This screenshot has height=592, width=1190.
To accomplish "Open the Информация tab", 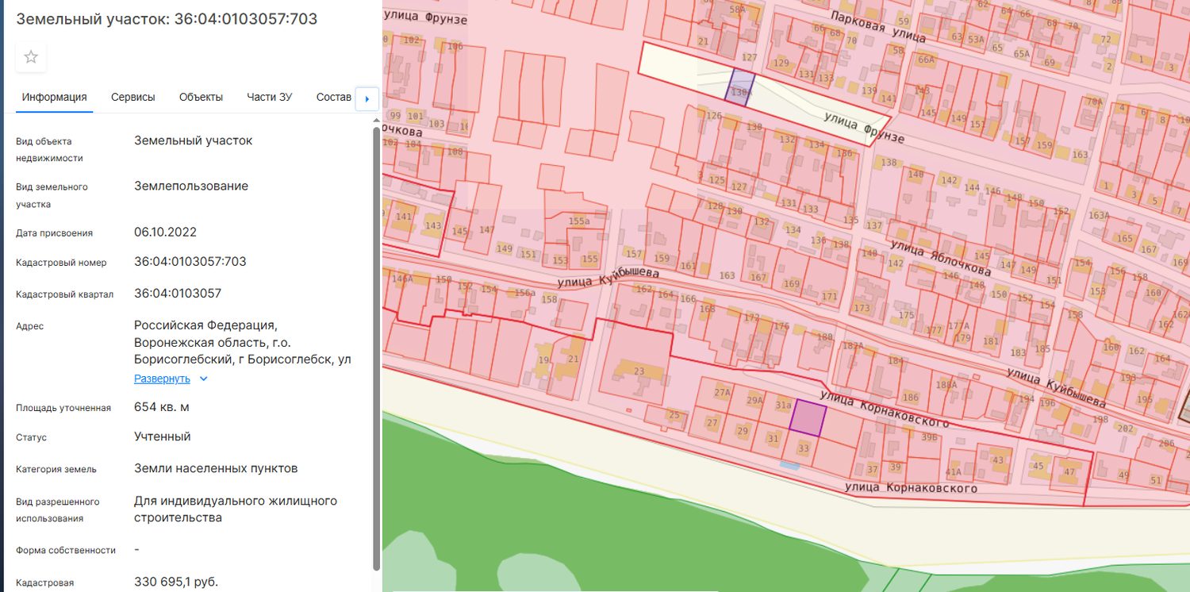I will pyautogui.click(x=54, y=97).
